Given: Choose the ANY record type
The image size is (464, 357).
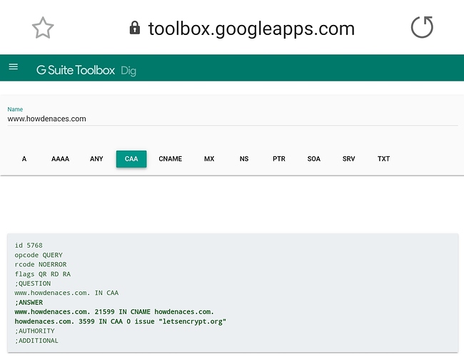Looking at the screenshot, I should click(96, 159).
